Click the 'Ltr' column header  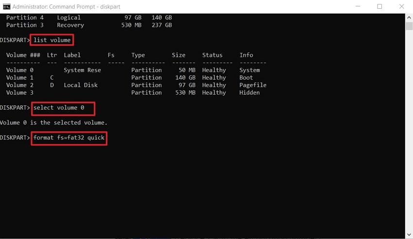(x=52, y=55)
